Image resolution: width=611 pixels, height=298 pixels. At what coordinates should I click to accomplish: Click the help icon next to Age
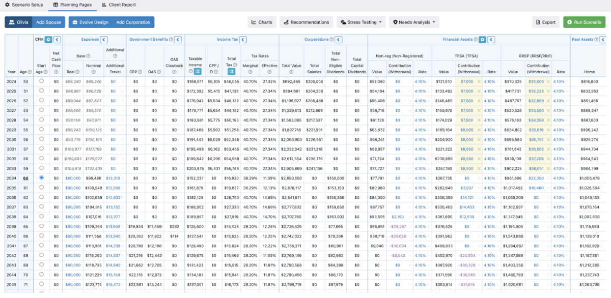[30, 72]
